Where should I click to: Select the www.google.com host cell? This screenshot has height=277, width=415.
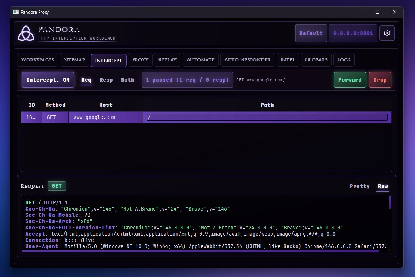106,117
